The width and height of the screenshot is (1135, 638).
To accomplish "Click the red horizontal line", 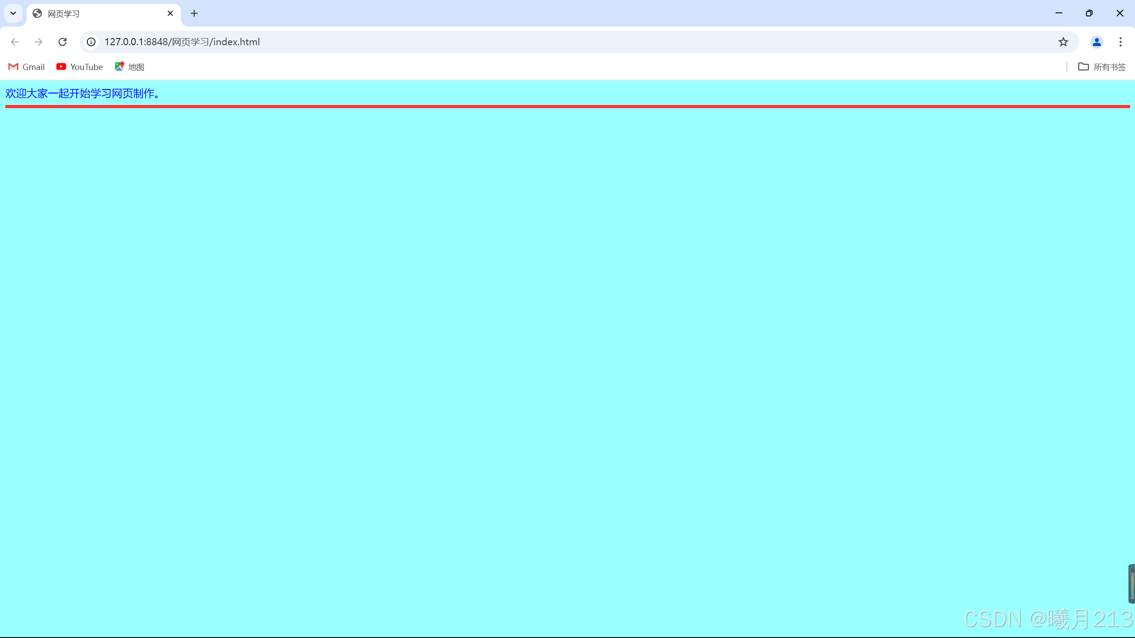I will click(567, 106).
